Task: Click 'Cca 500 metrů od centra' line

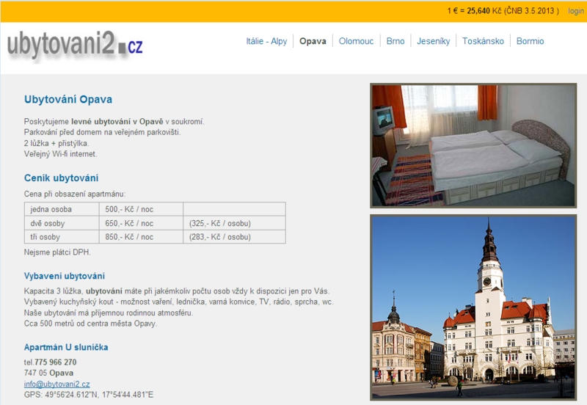Action: [90, 324]
